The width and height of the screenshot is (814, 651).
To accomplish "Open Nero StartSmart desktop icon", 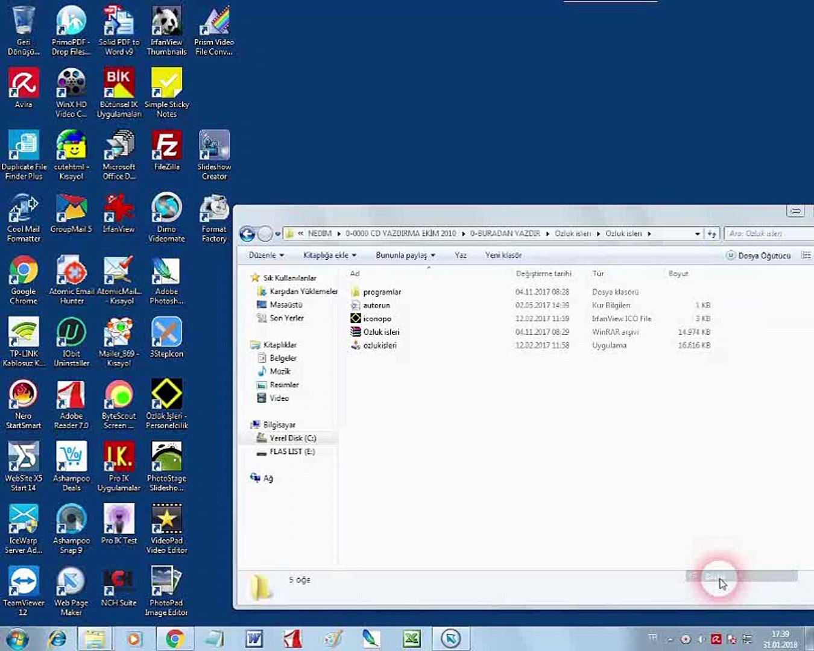I will 24,404.
